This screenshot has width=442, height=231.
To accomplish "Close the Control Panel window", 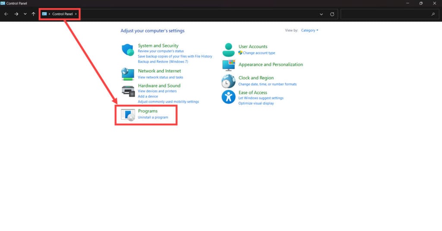I will 434,3.
